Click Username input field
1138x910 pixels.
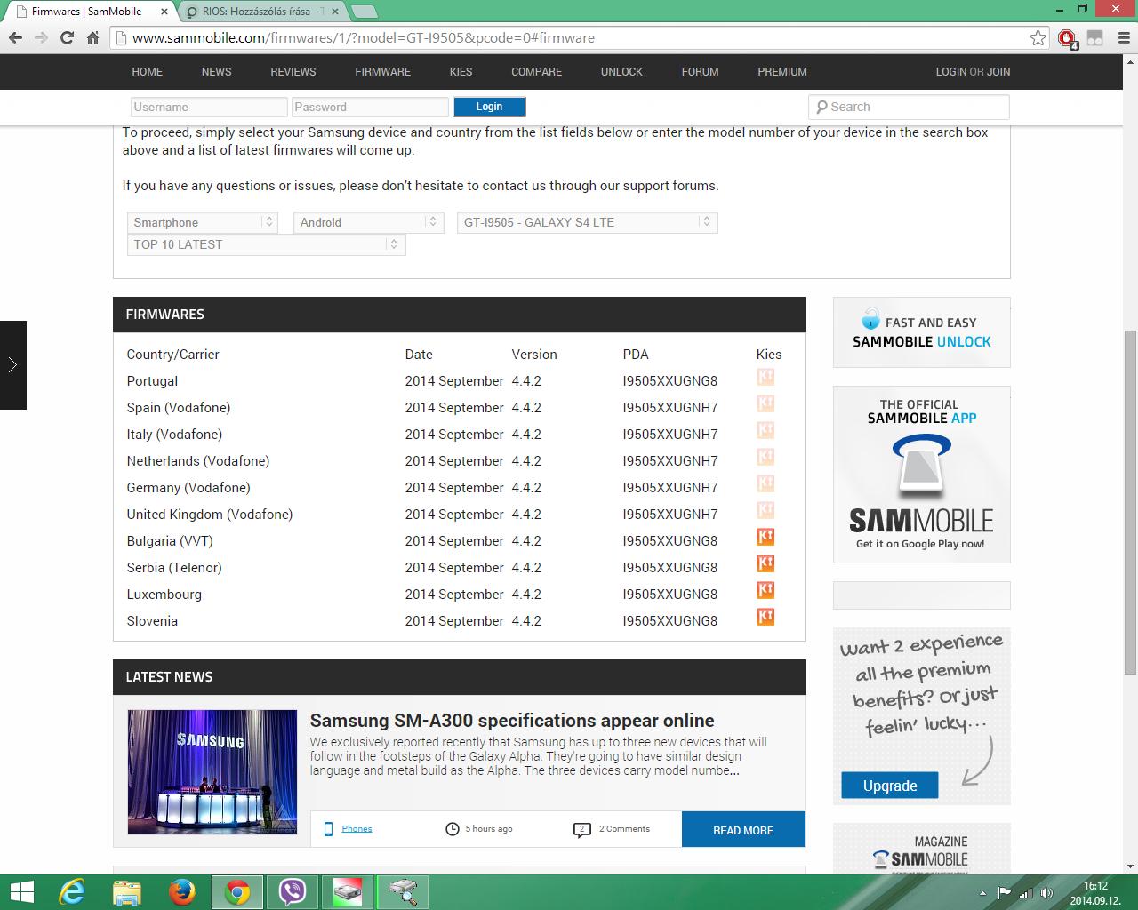[x=209, y=107]
